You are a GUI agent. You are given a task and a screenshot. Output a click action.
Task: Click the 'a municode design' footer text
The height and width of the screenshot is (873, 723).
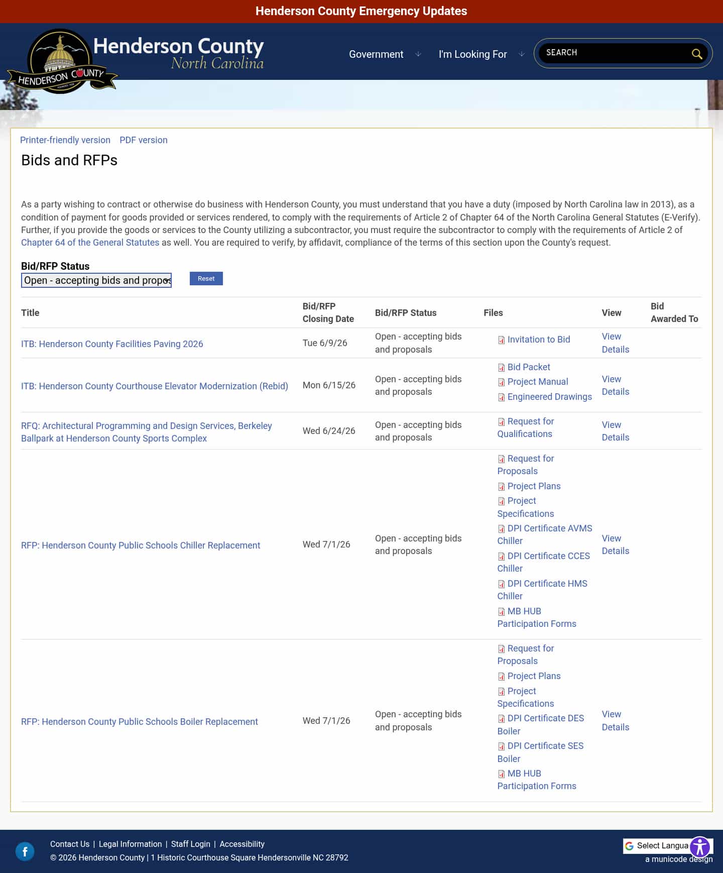click(x=679, y=859)
